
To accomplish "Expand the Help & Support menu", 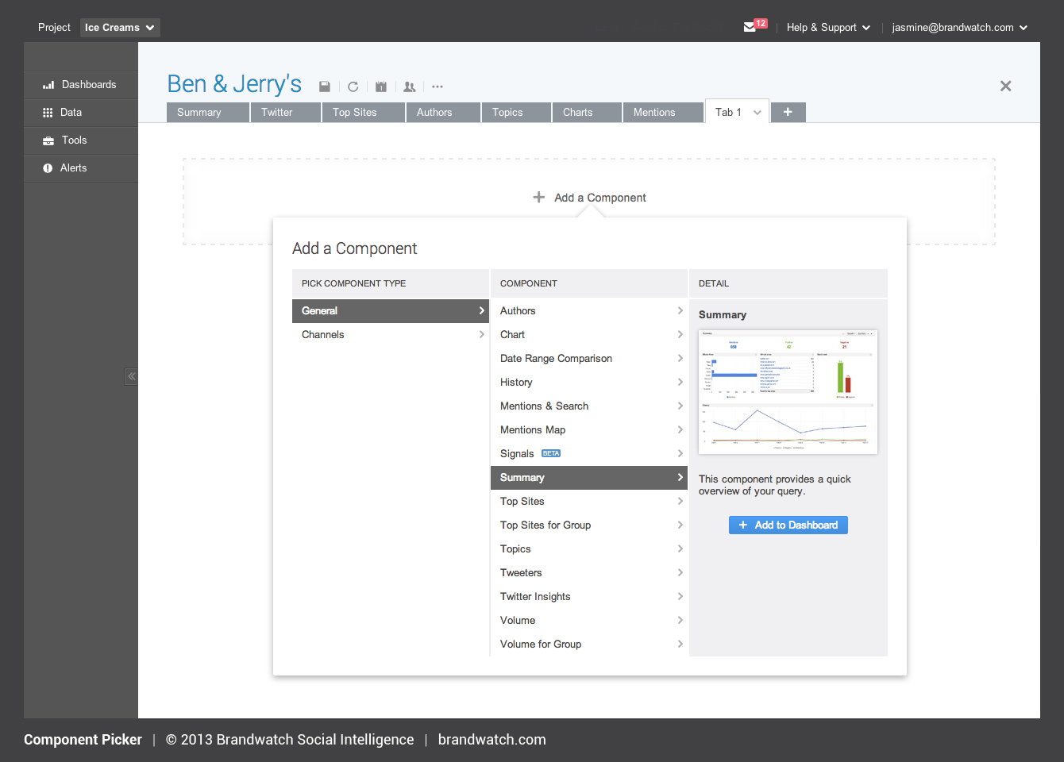I will click(x=828, y=28).
